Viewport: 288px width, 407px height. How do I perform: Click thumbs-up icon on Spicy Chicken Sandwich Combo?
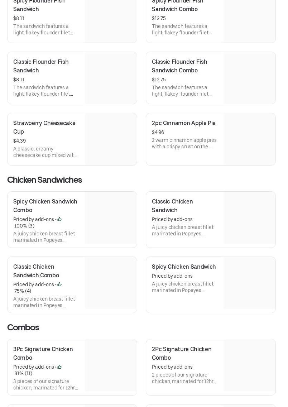click(59, 219)
